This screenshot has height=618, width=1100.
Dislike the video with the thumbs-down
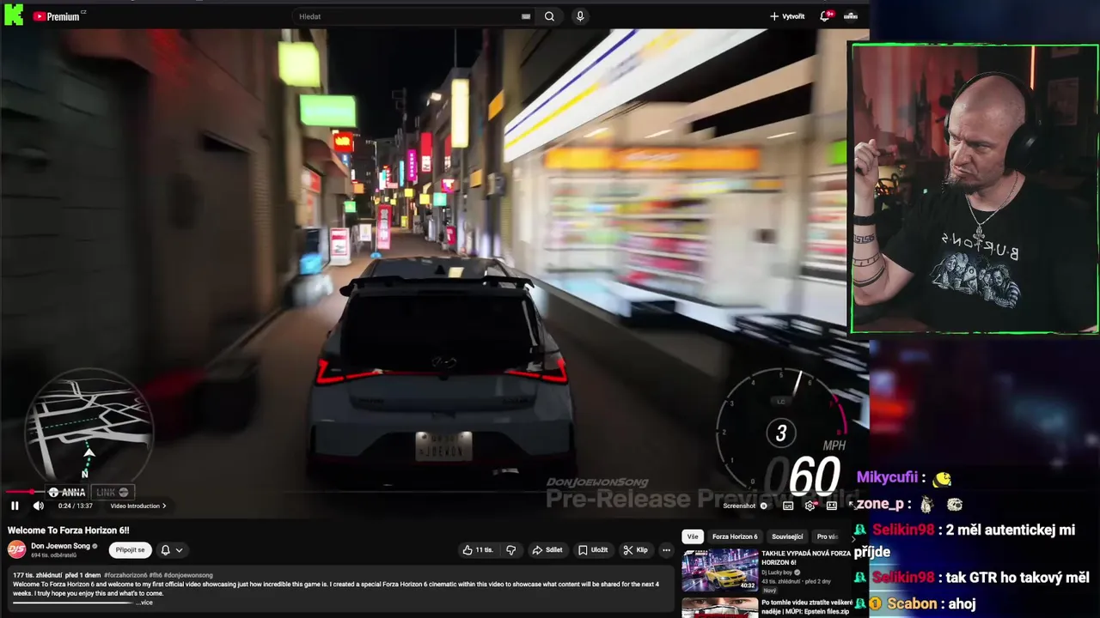coord(510,550)
